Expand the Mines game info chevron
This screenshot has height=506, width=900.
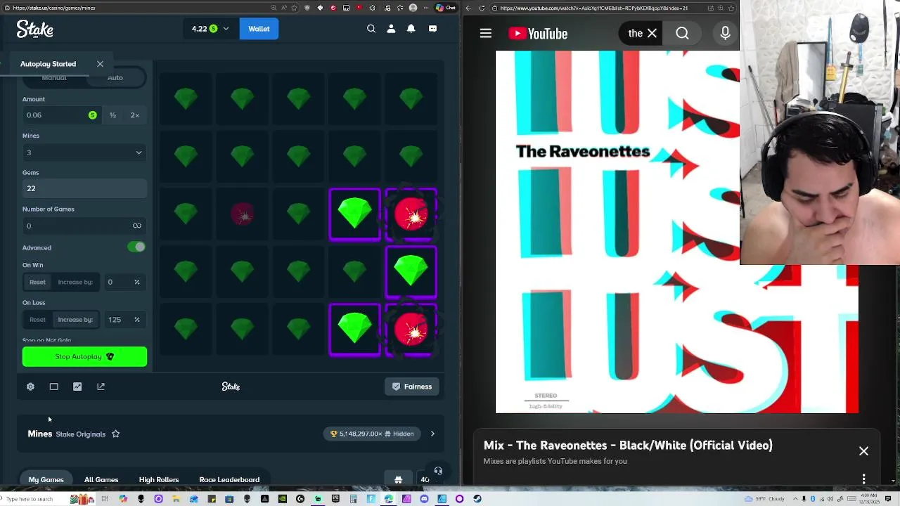tap(432, 434)
